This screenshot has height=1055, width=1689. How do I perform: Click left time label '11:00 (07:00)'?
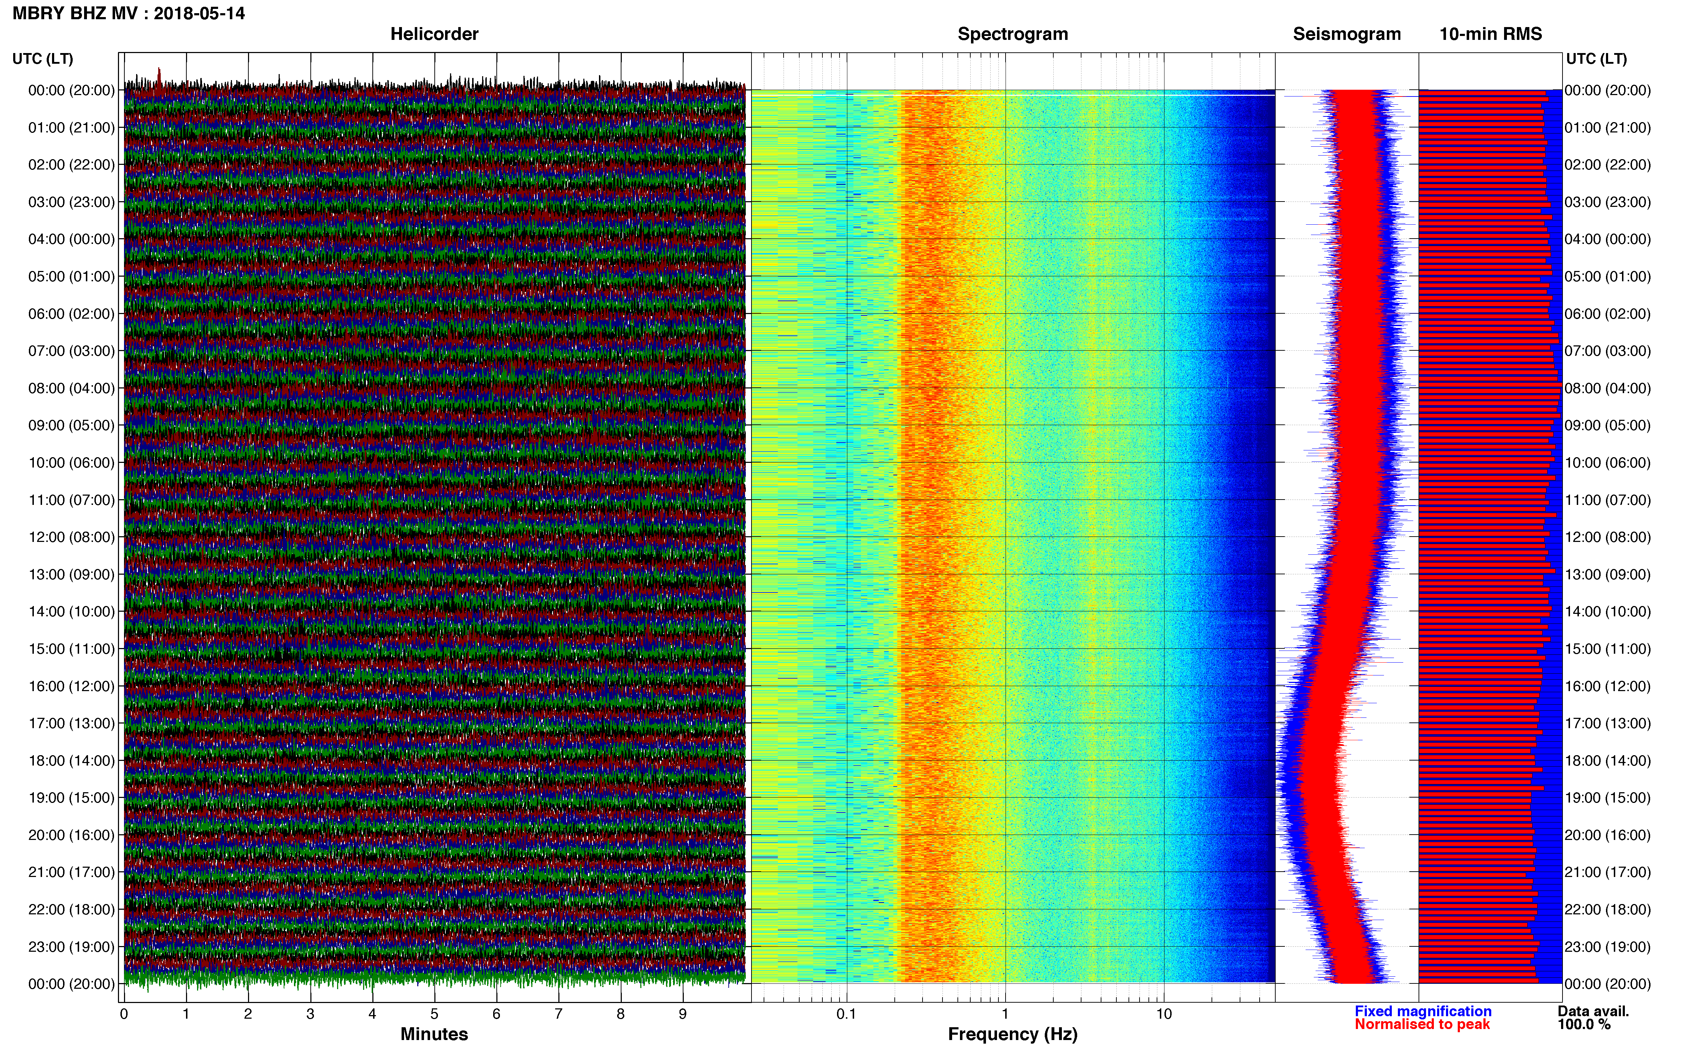point(71,500)
